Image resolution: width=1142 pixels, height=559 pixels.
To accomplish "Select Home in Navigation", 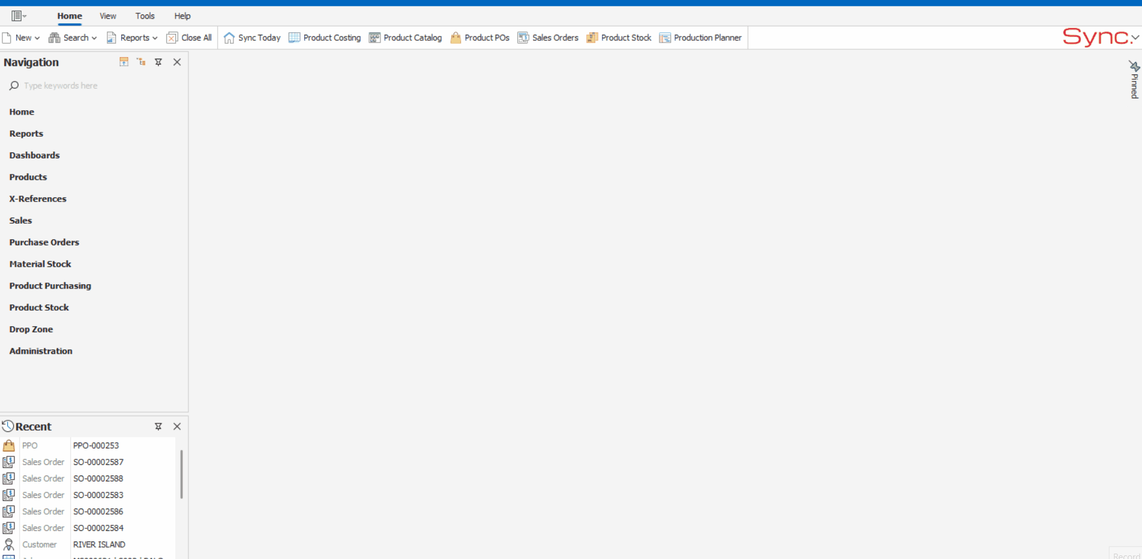I will point(22,112).
